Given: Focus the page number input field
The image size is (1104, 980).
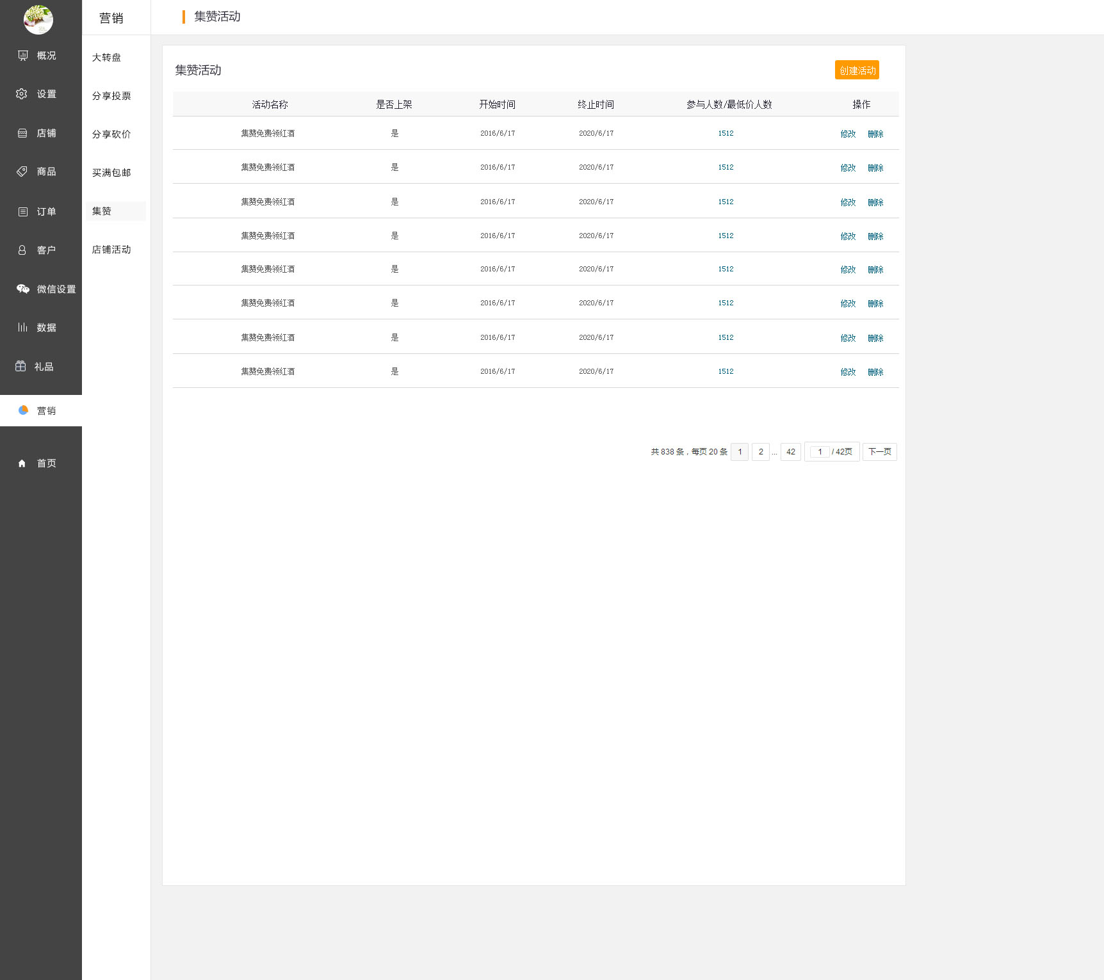Looking at the screenshot, I should (820, 452).
